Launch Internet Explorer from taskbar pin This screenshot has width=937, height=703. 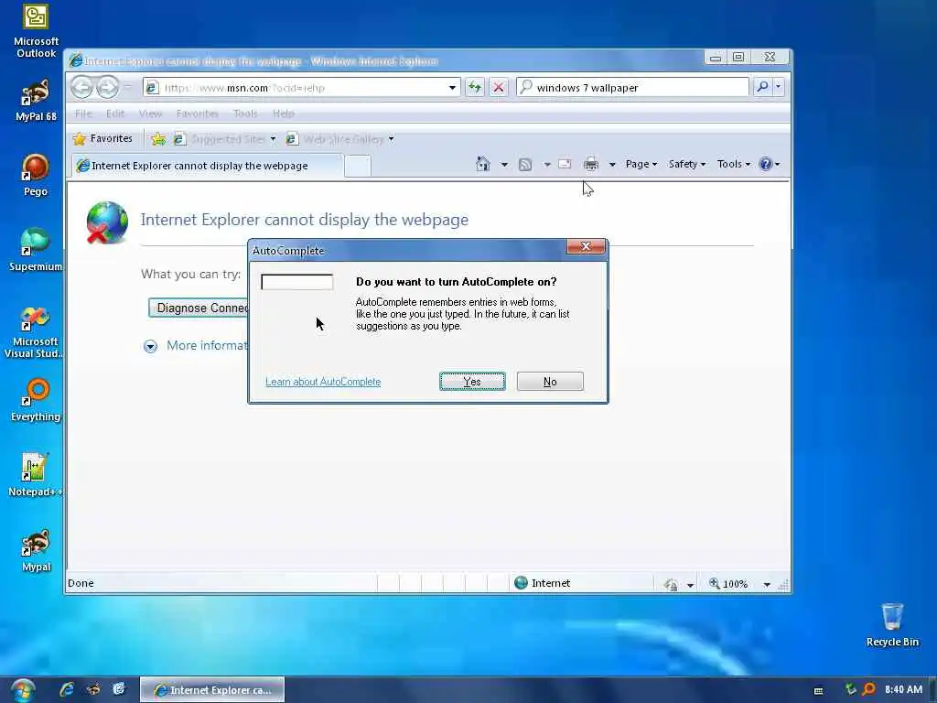[66, 689]
